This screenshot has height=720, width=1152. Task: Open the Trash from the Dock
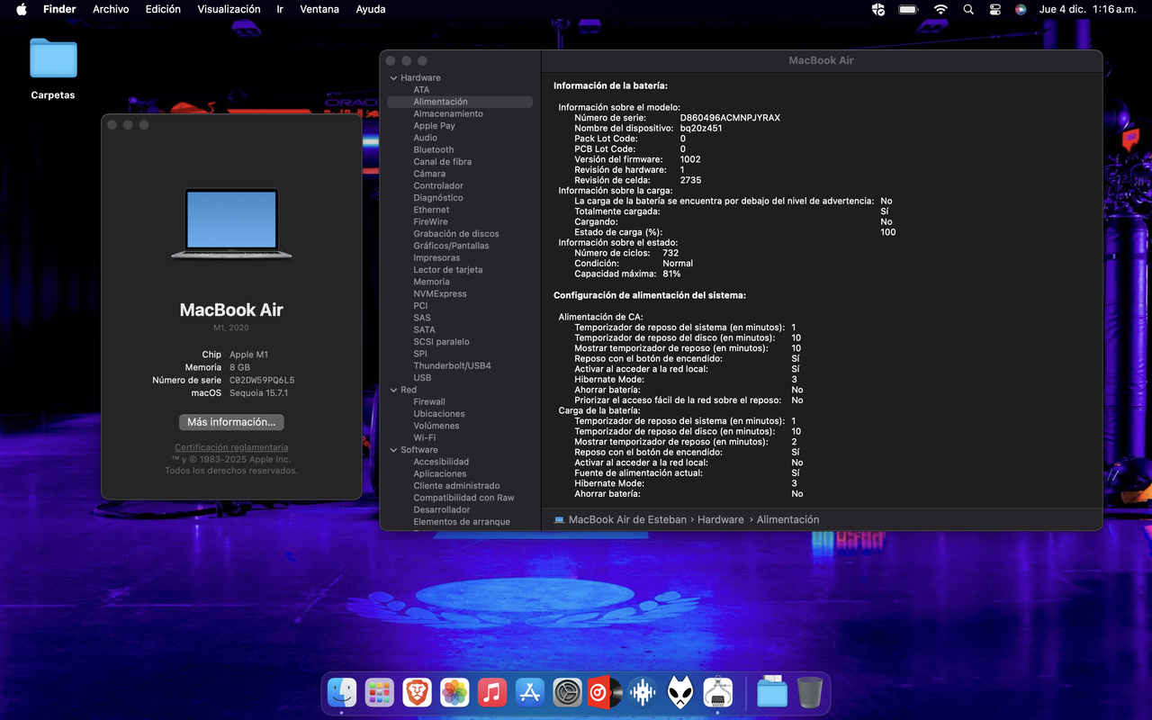click(x=808, y=692)
